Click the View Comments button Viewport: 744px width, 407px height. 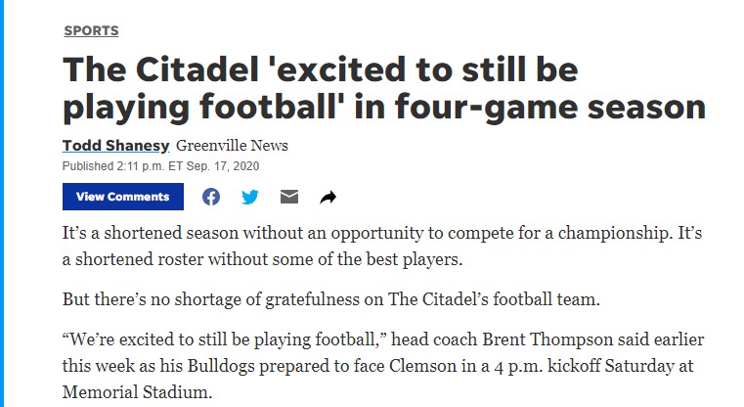point(123,197)
